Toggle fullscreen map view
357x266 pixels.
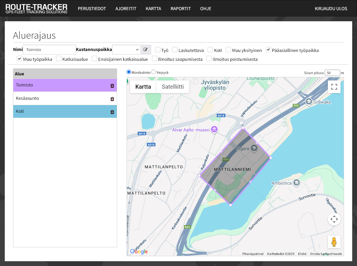pyautogui.click(x=334, y=87)
